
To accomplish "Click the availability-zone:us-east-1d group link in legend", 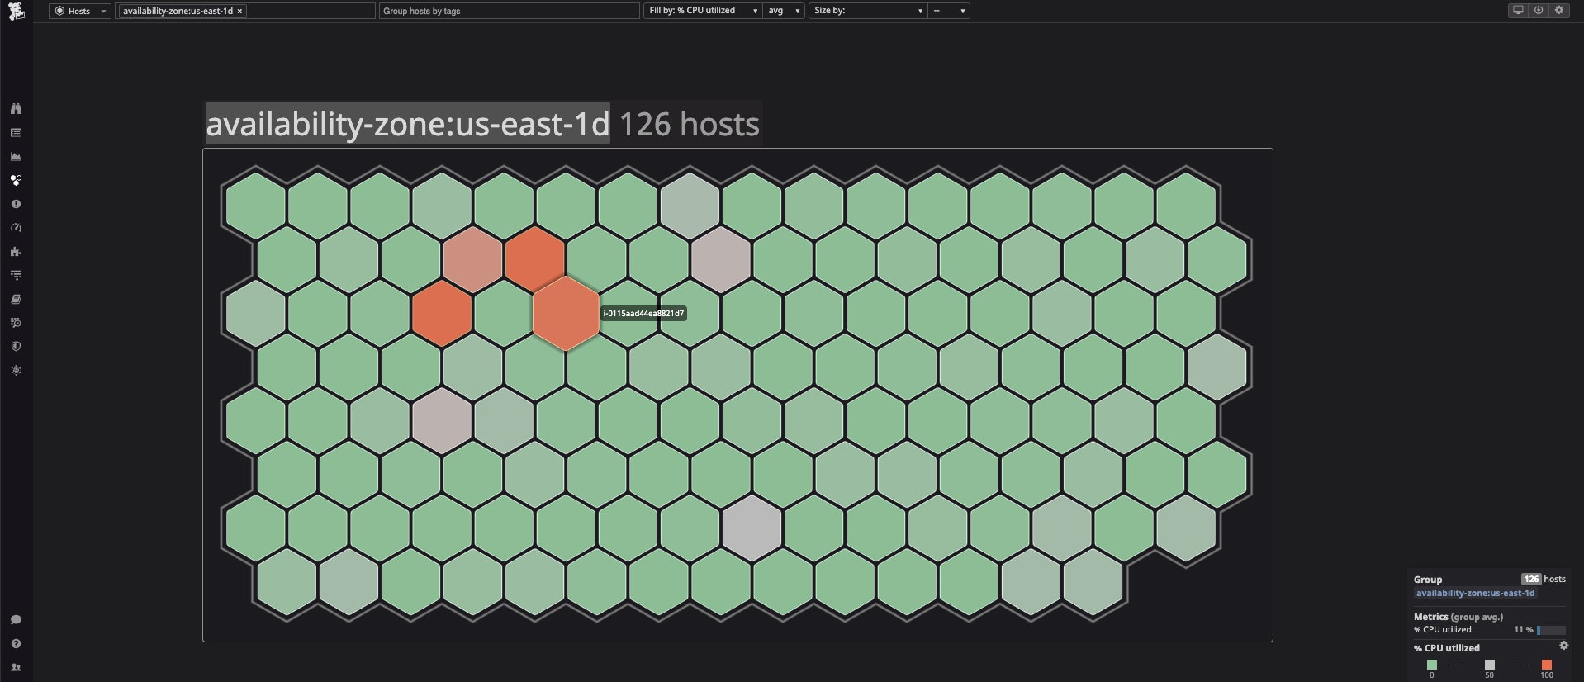I will click(1475, 593).
